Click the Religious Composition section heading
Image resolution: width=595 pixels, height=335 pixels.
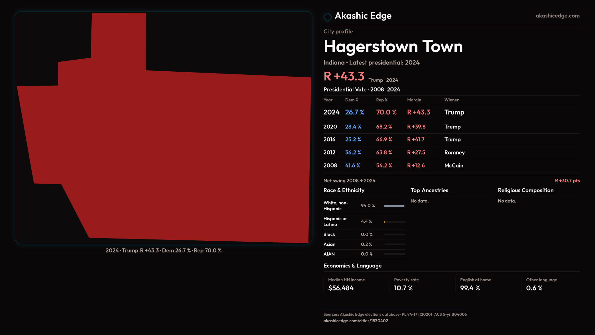[525, 190]
